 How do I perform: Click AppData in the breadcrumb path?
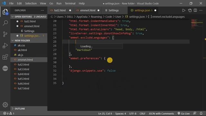82,17
